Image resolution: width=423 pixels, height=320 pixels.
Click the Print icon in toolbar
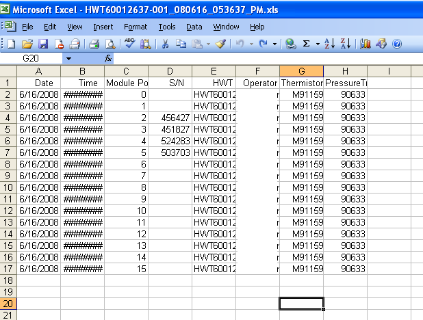coord(94,44)
